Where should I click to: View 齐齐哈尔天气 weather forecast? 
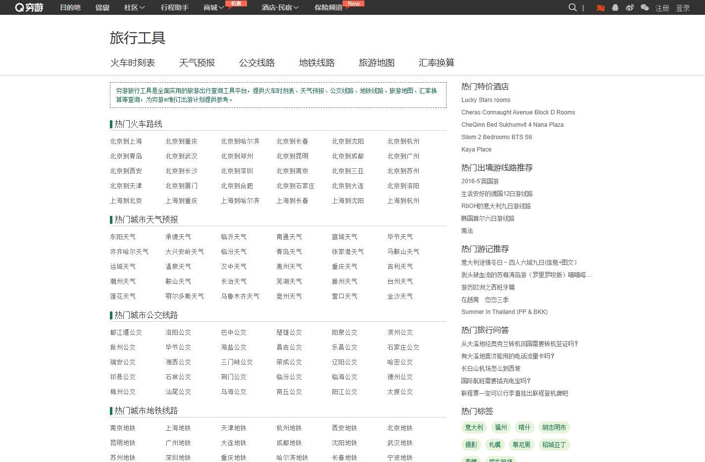129,252
